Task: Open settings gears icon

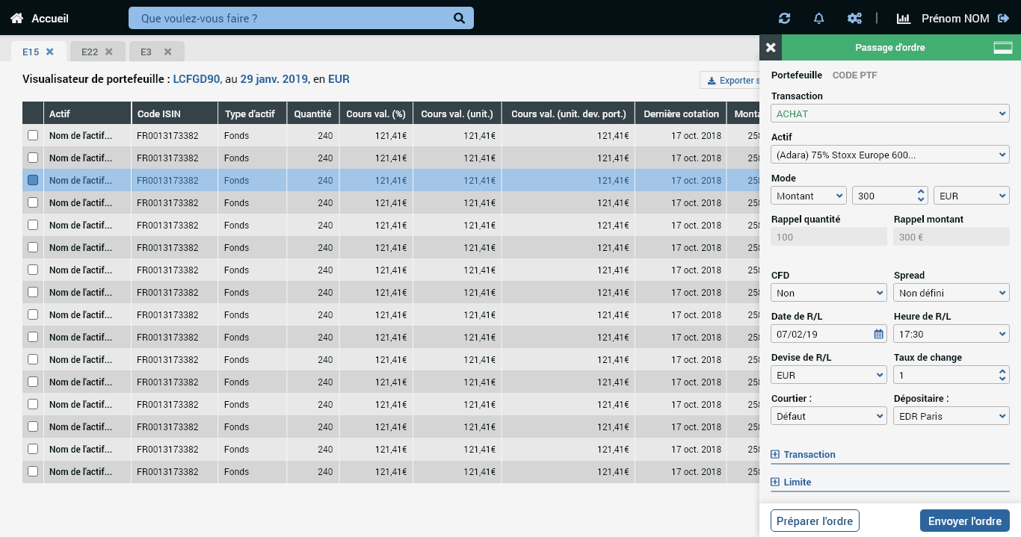Action: 854,18
